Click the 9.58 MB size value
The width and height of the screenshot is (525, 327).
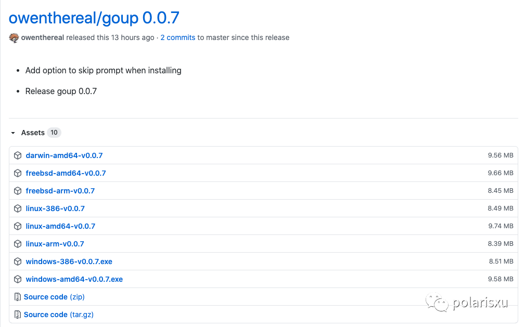501,279
